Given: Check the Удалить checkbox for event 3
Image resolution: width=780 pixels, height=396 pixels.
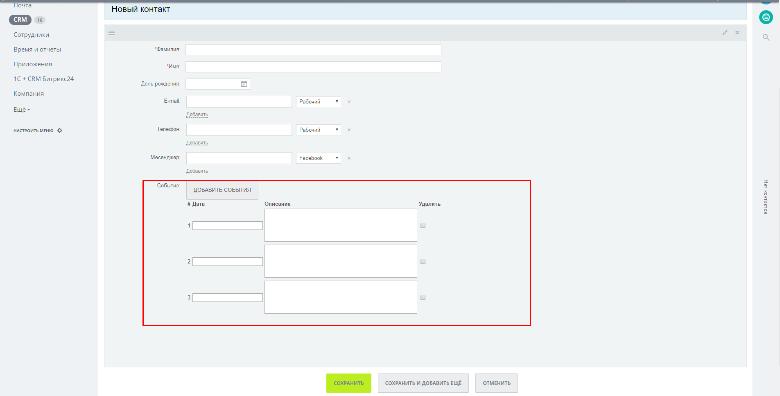Looking at the screenshot, I should 423,297.
